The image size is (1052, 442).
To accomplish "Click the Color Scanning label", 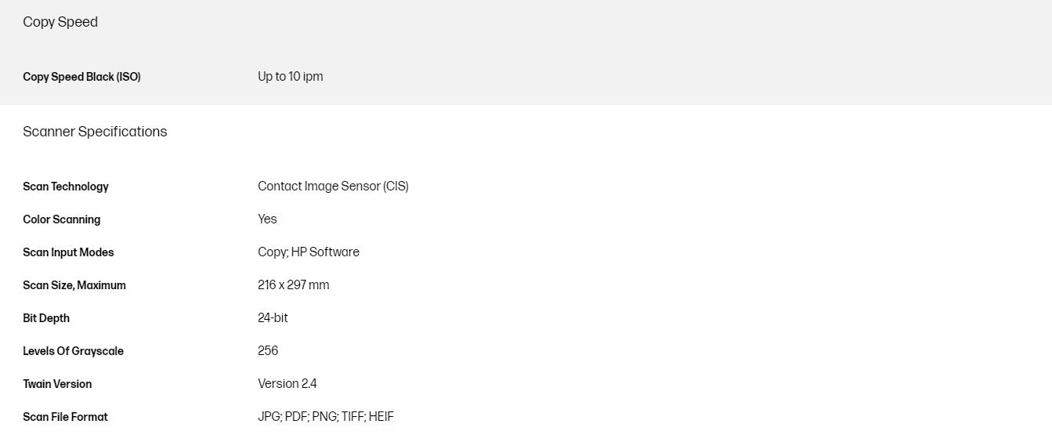I will (x=61, y=219).
